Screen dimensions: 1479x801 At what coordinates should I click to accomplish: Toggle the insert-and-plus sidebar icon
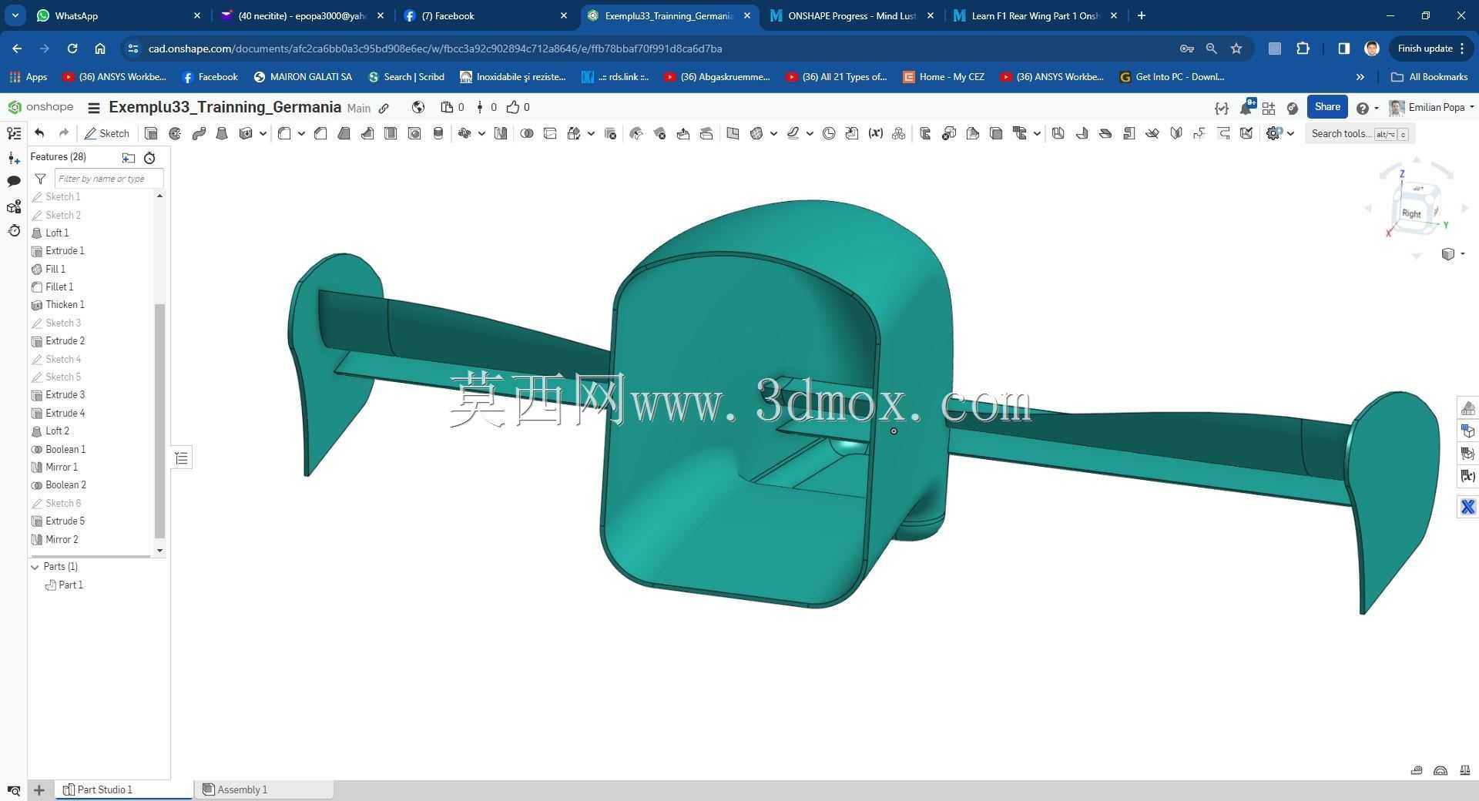click(14, 158)
